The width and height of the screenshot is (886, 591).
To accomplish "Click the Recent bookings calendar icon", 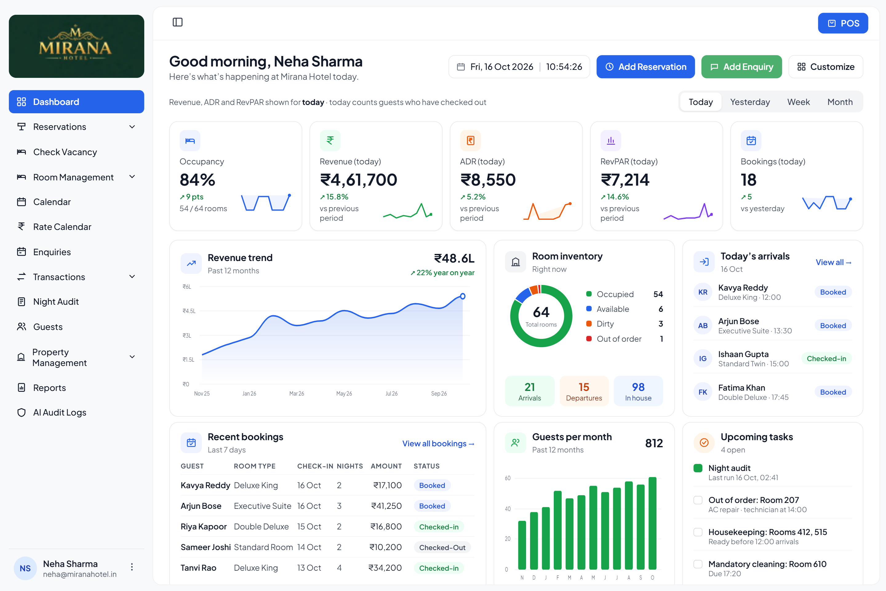I will [x=191, y=443].
